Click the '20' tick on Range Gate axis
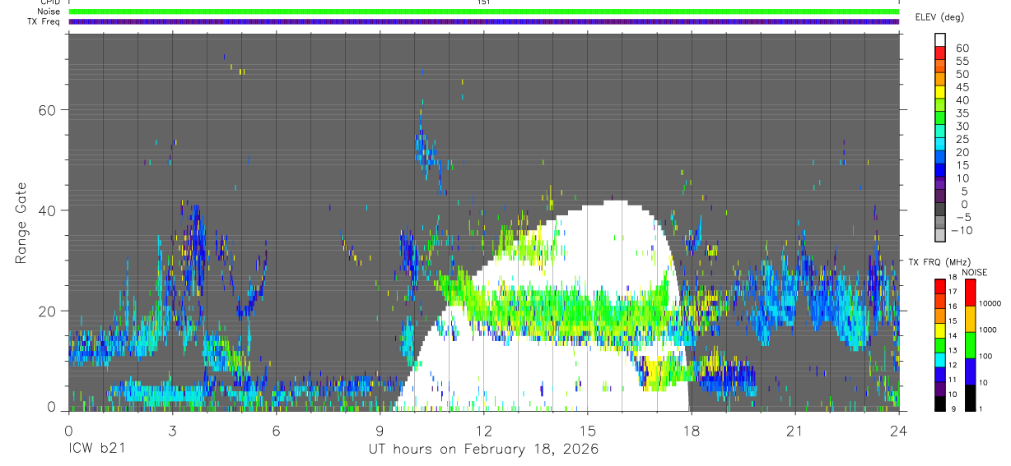This screenshot has height=466, width=1011. point(45,311)
